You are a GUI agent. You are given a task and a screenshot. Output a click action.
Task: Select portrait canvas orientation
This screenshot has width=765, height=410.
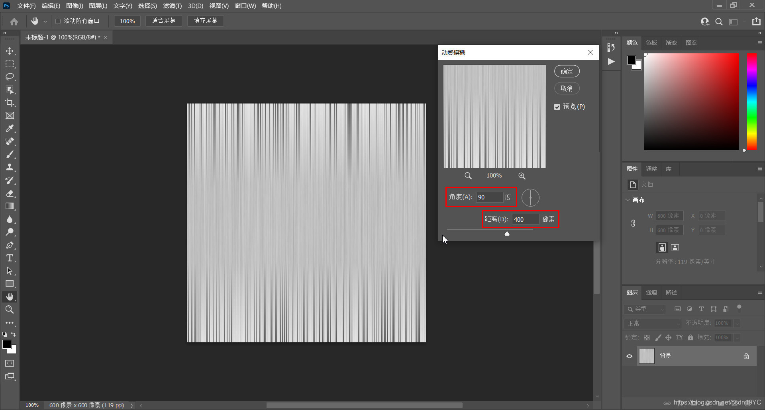click(662, 248)
